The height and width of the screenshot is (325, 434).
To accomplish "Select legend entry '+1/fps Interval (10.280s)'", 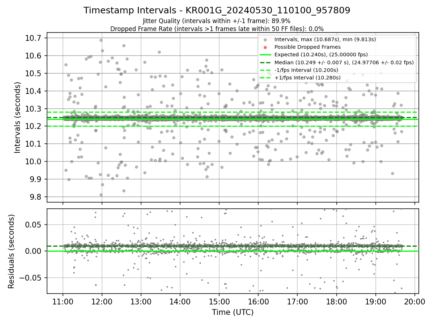I will (307, 77).
